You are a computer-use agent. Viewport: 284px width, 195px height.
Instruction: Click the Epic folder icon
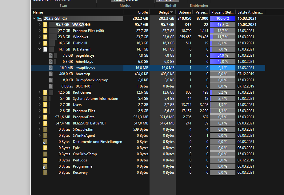pos(45,148)
